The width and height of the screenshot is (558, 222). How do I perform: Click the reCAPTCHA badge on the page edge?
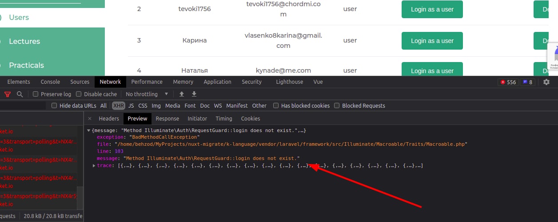tap(553, 56)
